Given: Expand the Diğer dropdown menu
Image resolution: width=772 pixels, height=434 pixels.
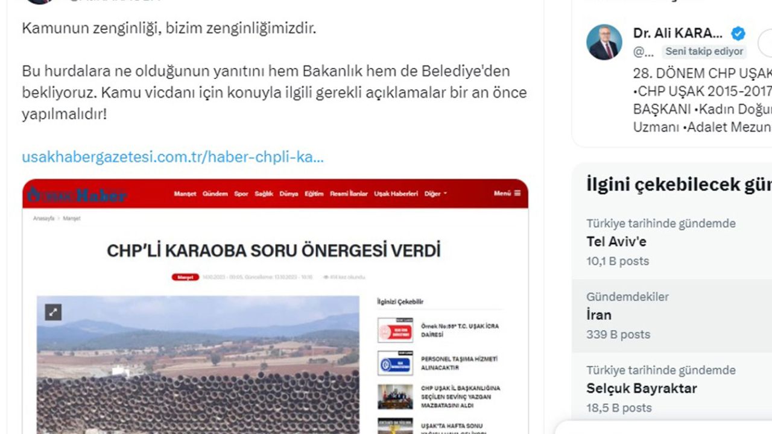Looking at the screenshot, I should pyautogui.click(x=435, y=194).
